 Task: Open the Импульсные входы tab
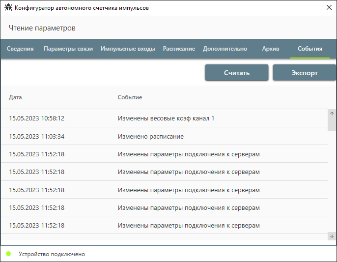[x=128, y=49]
